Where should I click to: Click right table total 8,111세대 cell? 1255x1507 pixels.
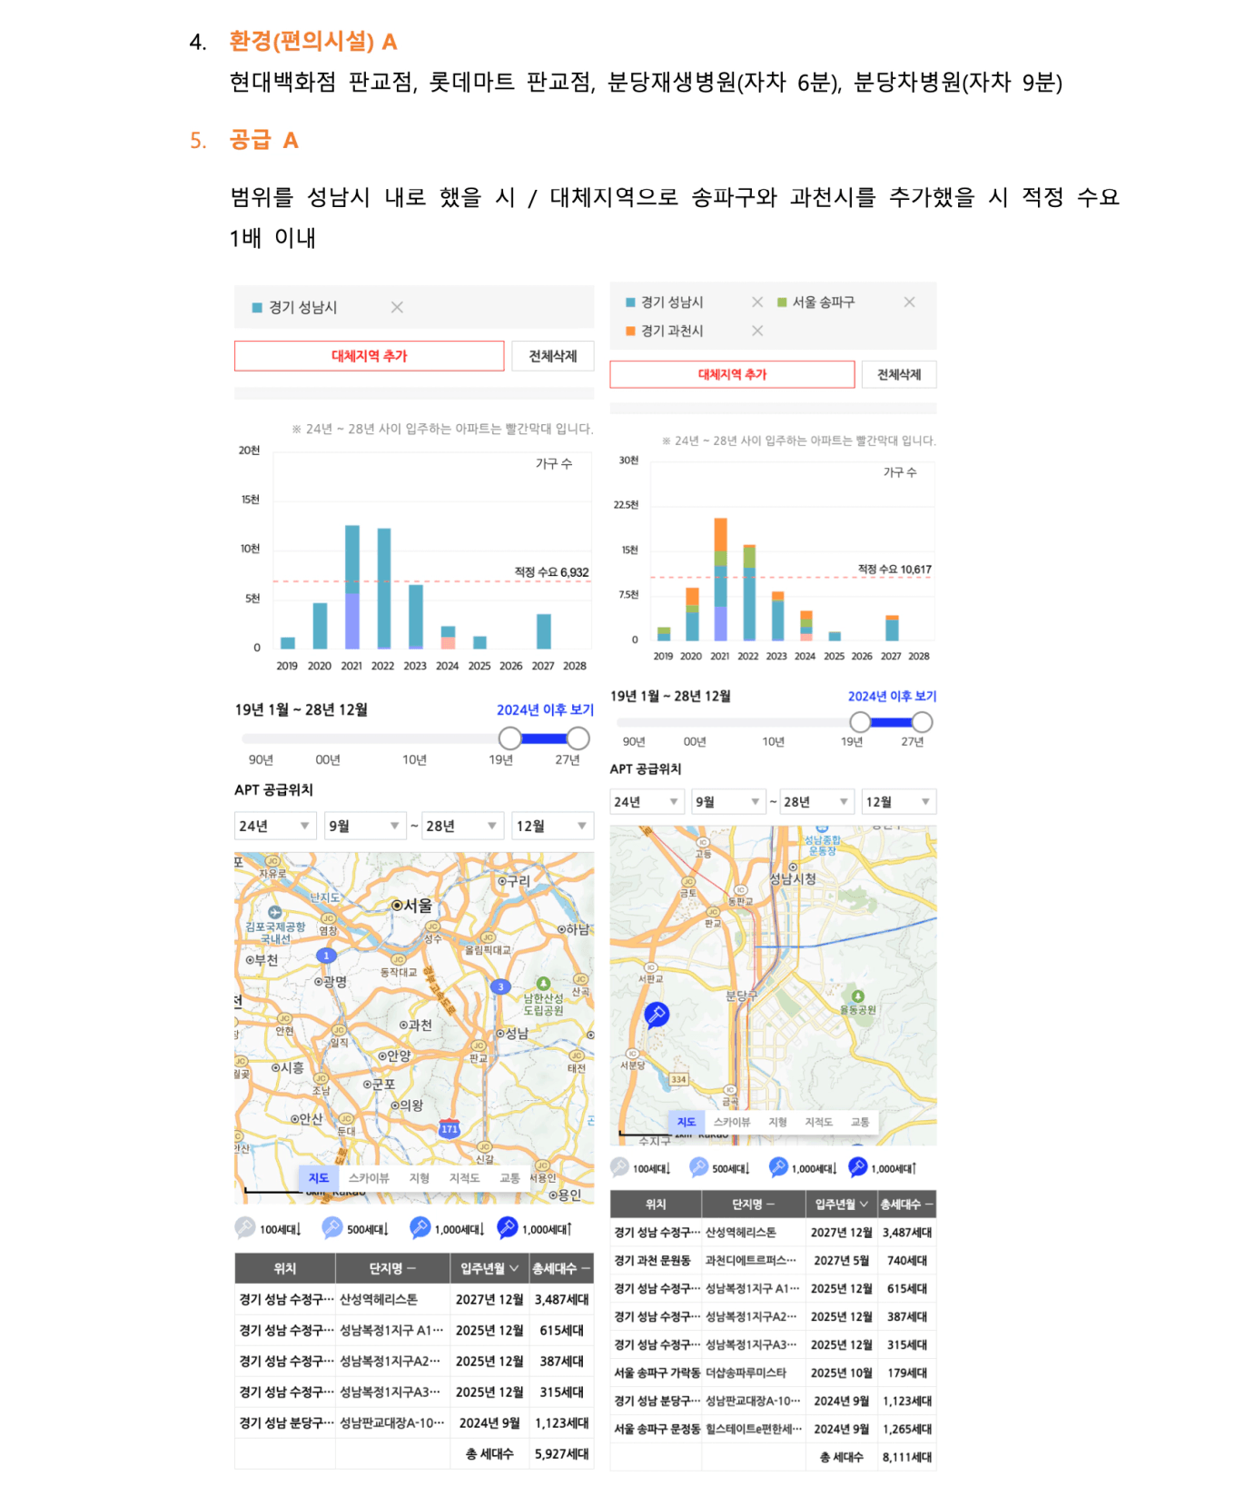click(x=906, y=1457)
